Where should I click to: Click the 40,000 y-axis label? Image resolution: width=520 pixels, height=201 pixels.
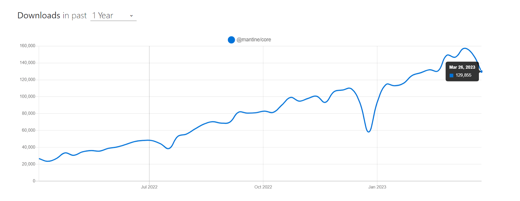click(x=28, y=147)
